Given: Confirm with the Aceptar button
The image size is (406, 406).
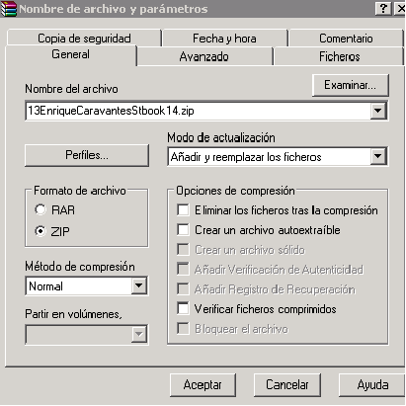Looking at the screenshot, I should [203, 384].
